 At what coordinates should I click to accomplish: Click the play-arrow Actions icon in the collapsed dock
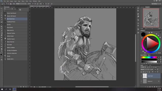[x=138, y=11]
